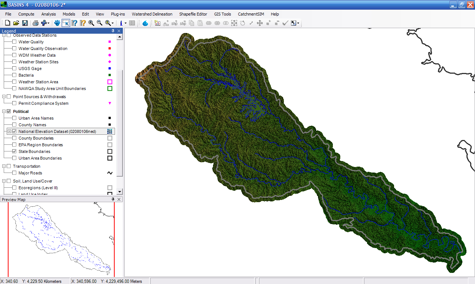This screenshot has width=475, height=284.
Task: Click the blue water drop toolbar icon
Action: click(x=145, y=23)
